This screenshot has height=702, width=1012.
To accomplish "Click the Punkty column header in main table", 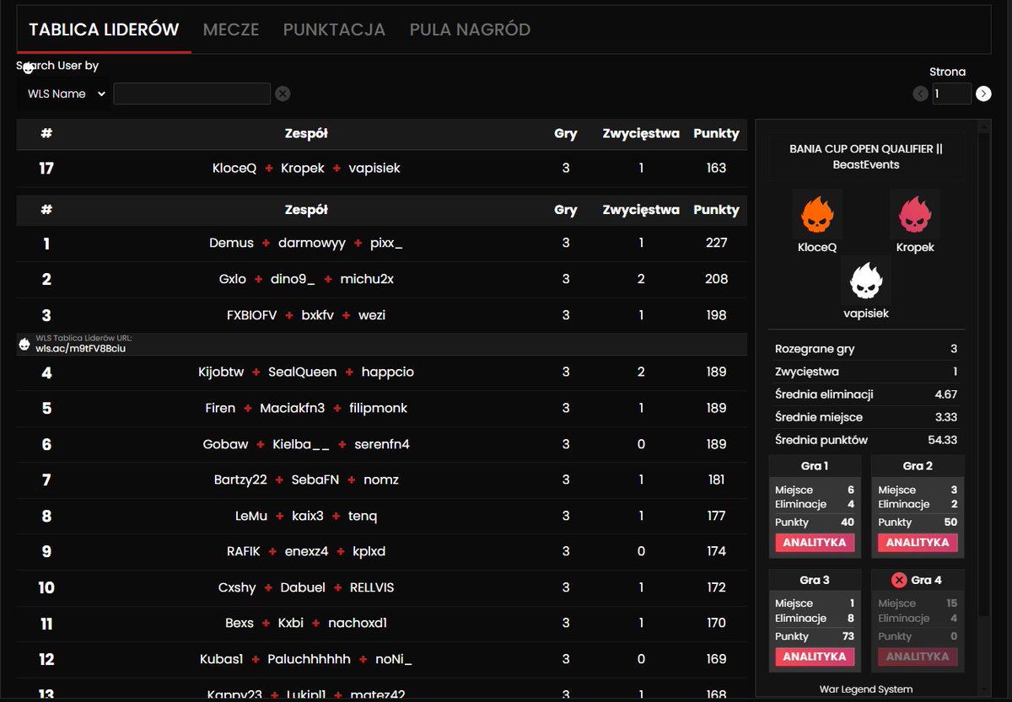I will [x=716, y=210].
